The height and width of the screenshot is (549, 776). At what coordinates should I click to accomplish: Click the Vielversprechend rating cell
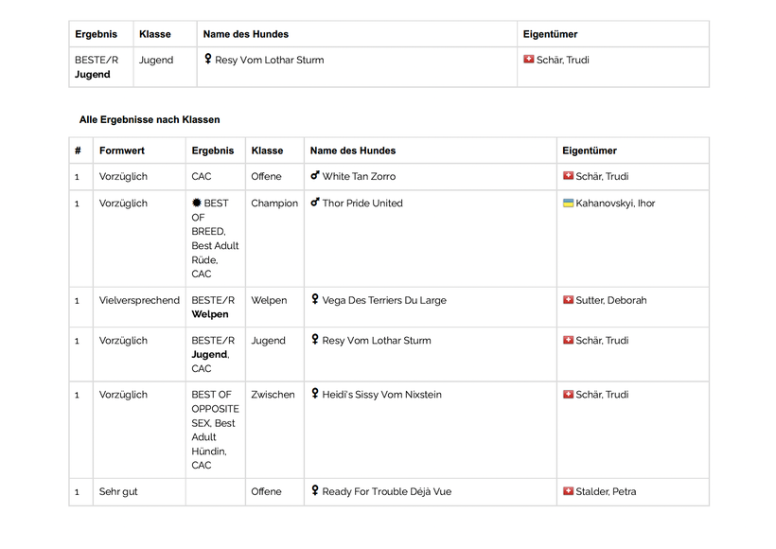139,300
